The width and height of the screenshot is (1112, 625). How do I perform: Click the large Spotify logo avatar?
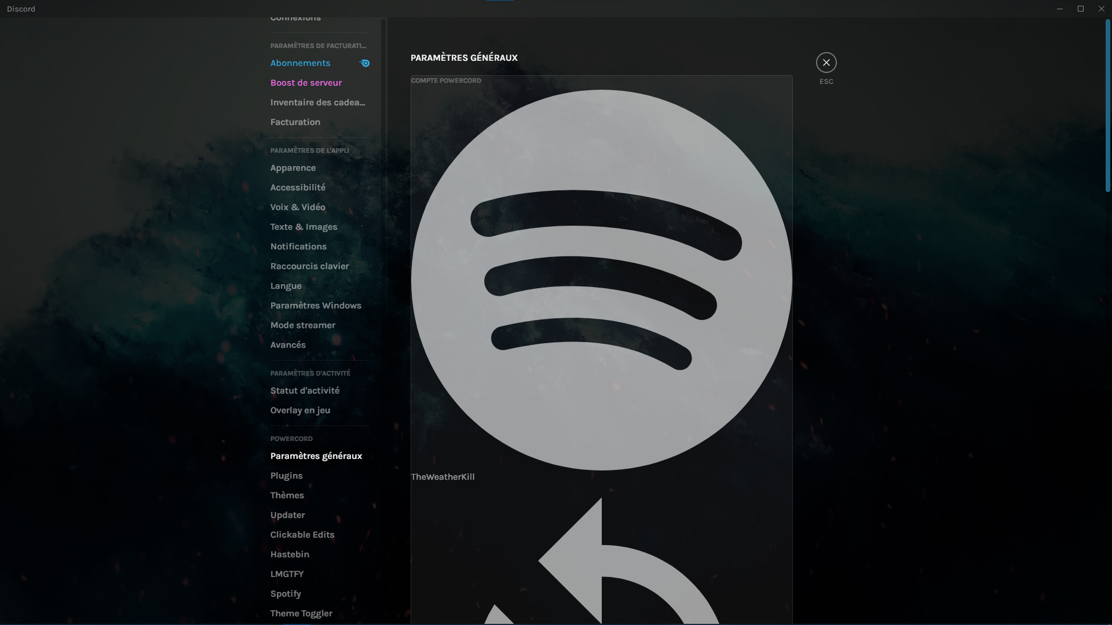point(601,280)
